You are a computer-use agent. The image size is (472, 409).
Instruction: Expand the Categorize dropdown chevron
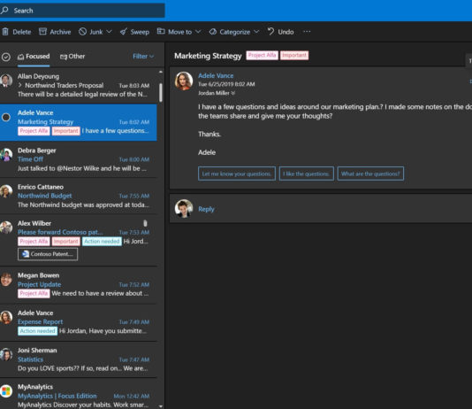coord(256,32)
